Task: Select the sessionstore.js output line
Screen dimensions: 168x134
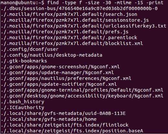Action: (75, 20)
